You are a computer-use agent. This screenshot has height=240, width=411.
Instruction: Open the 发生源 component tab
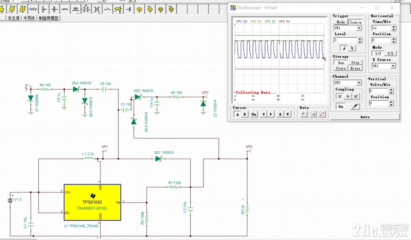click(14, 18)
